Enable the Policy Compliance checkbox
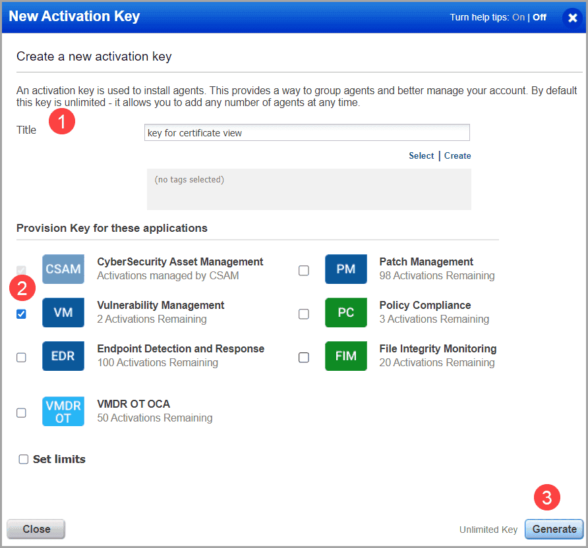 (x=304, y=314)
